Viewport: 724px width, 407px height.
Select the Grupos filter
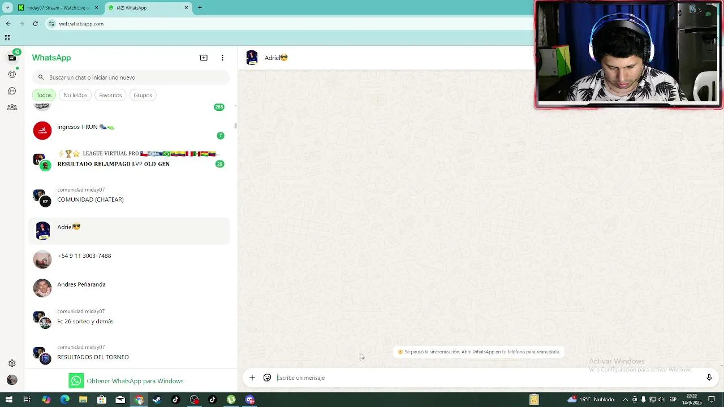143,95
